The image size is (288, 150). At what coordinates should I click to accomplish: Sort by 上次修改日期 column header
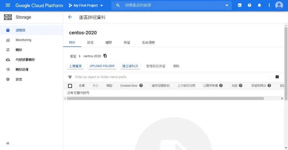(x=186, y=85)
